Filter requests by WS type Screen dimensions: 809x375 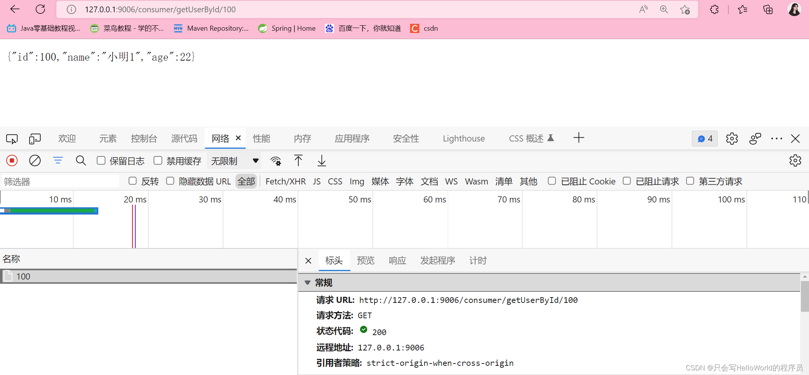pos(452,181)
